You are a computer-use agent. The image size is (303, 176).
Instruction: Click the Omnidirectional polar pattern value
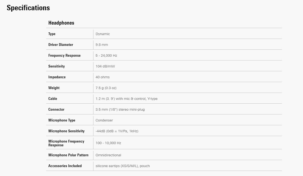(108, 155)
